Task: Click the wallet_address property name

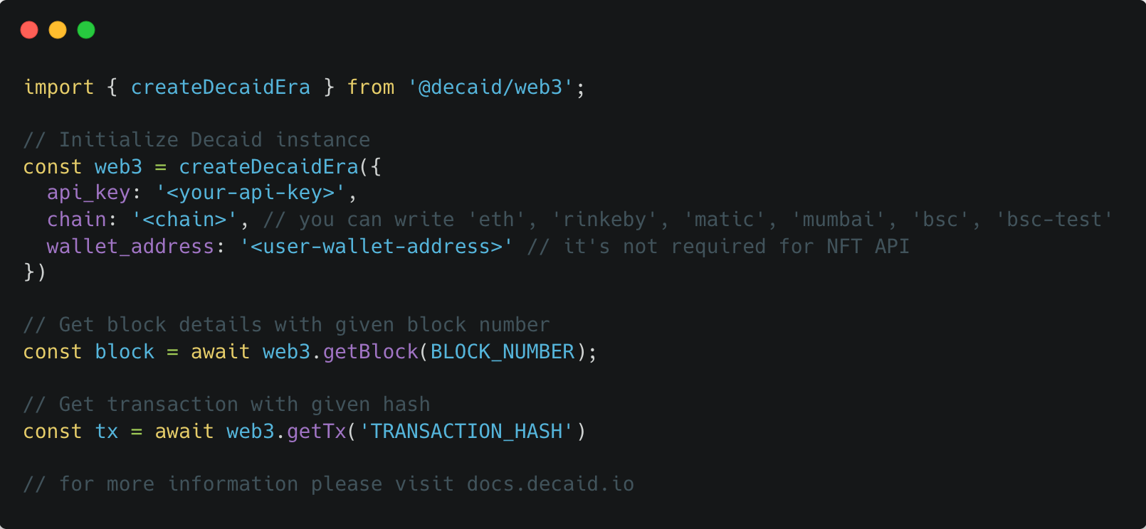Action: click(x=130, y=247)
